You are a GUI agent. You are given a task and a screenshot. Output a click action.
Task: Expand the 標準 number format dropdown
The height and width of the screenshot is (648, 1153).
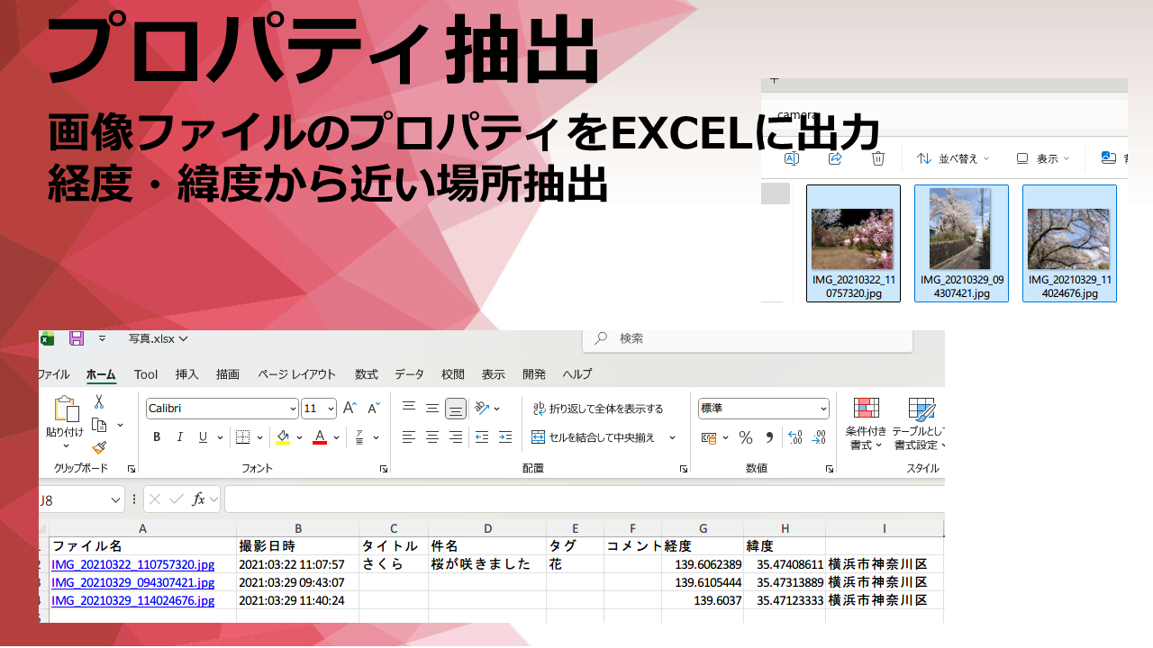click(x=763, y=409)
